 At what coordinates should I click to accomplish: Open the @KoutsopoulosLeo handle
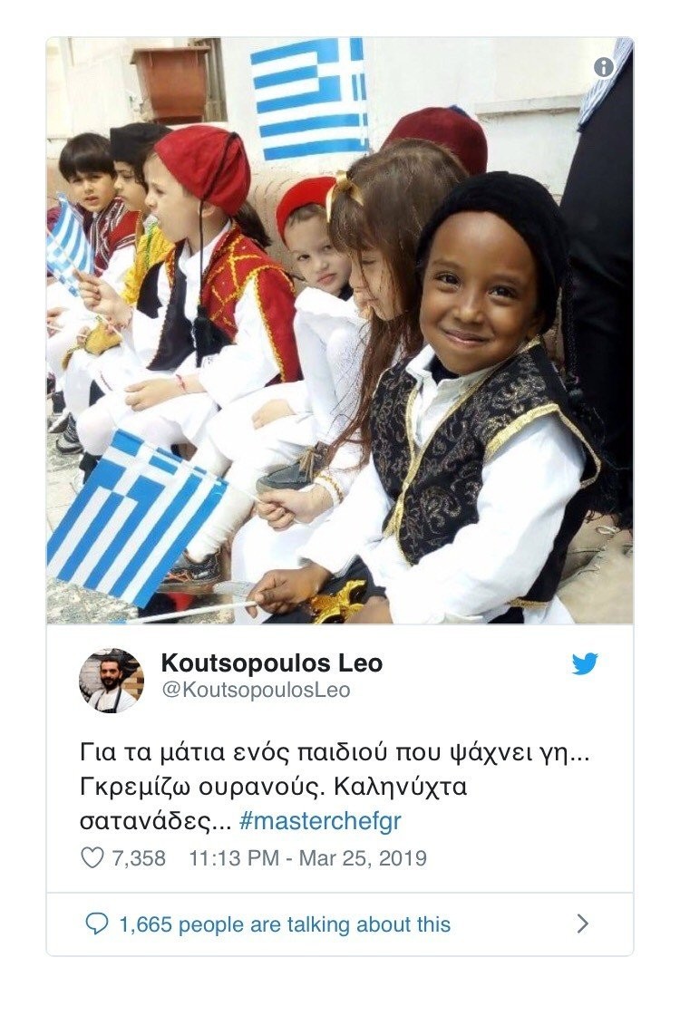[x=256, y=690]
